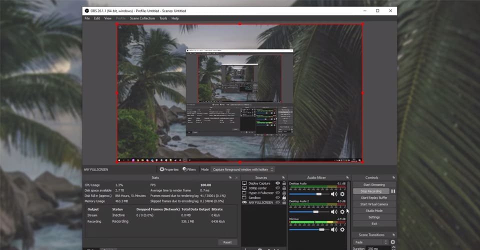This screenshot has width=480, height=250.
Task: Reset the stats with Reset button
Action: (227, 242)
